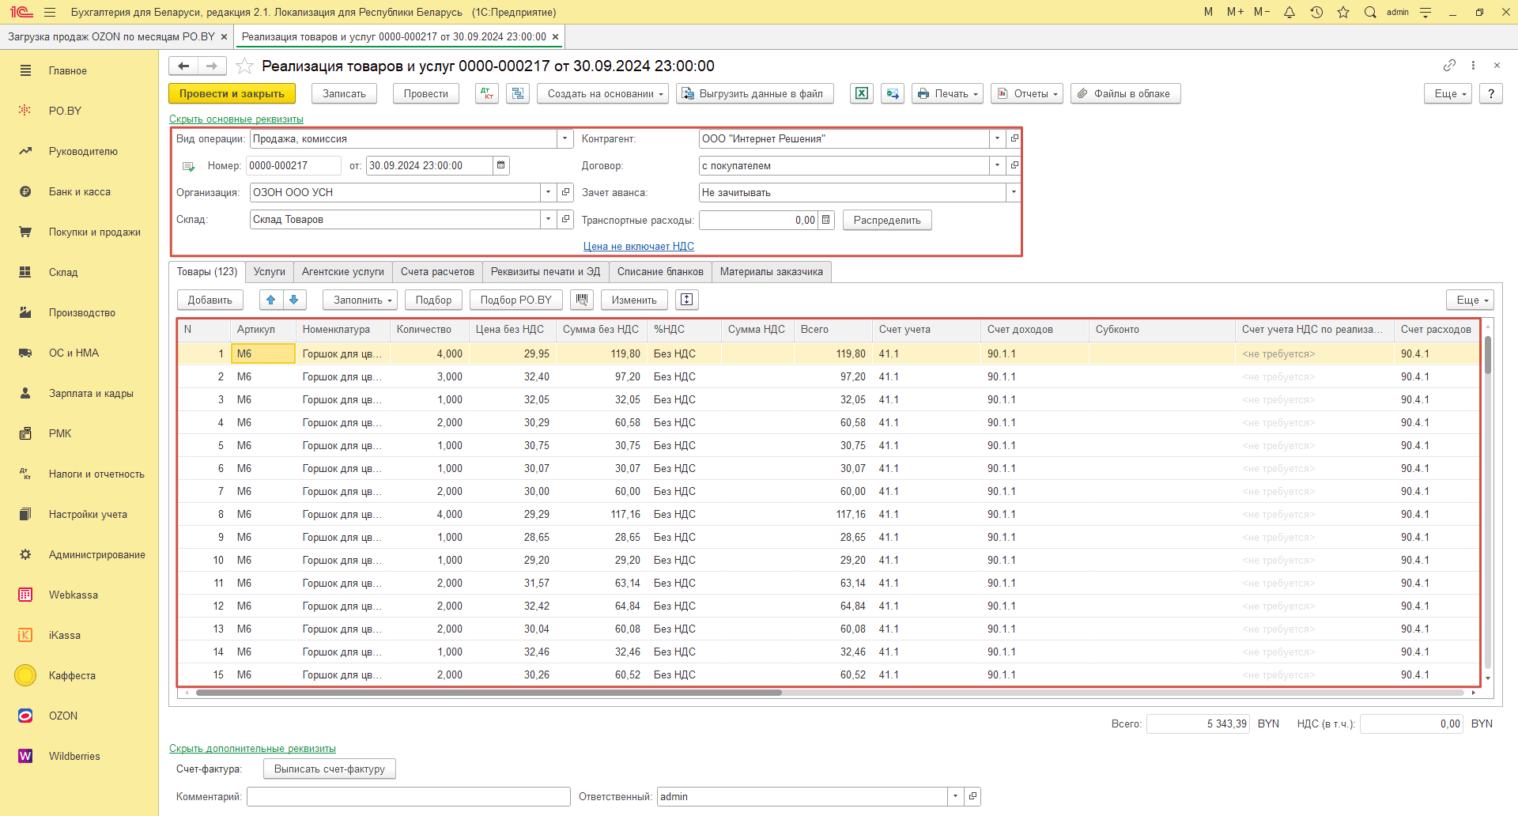Expand Зачет аванса dropdown
The height and width of the screenshot is (816, 1518).
[x=1014, y=192]
